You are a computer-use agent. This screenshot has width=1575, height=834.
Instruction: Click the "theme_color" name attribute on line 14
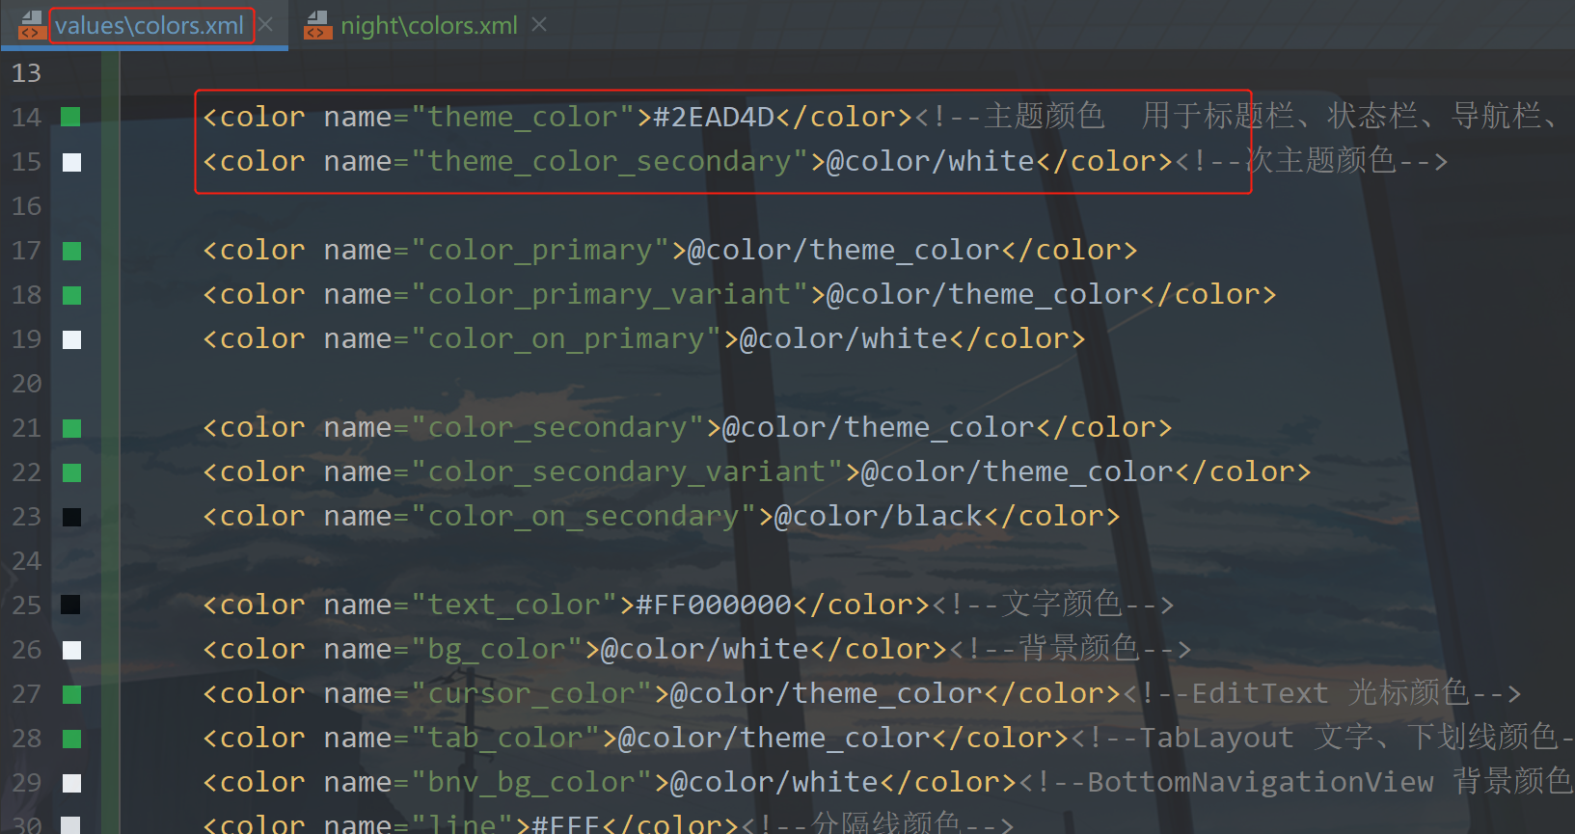524,118
